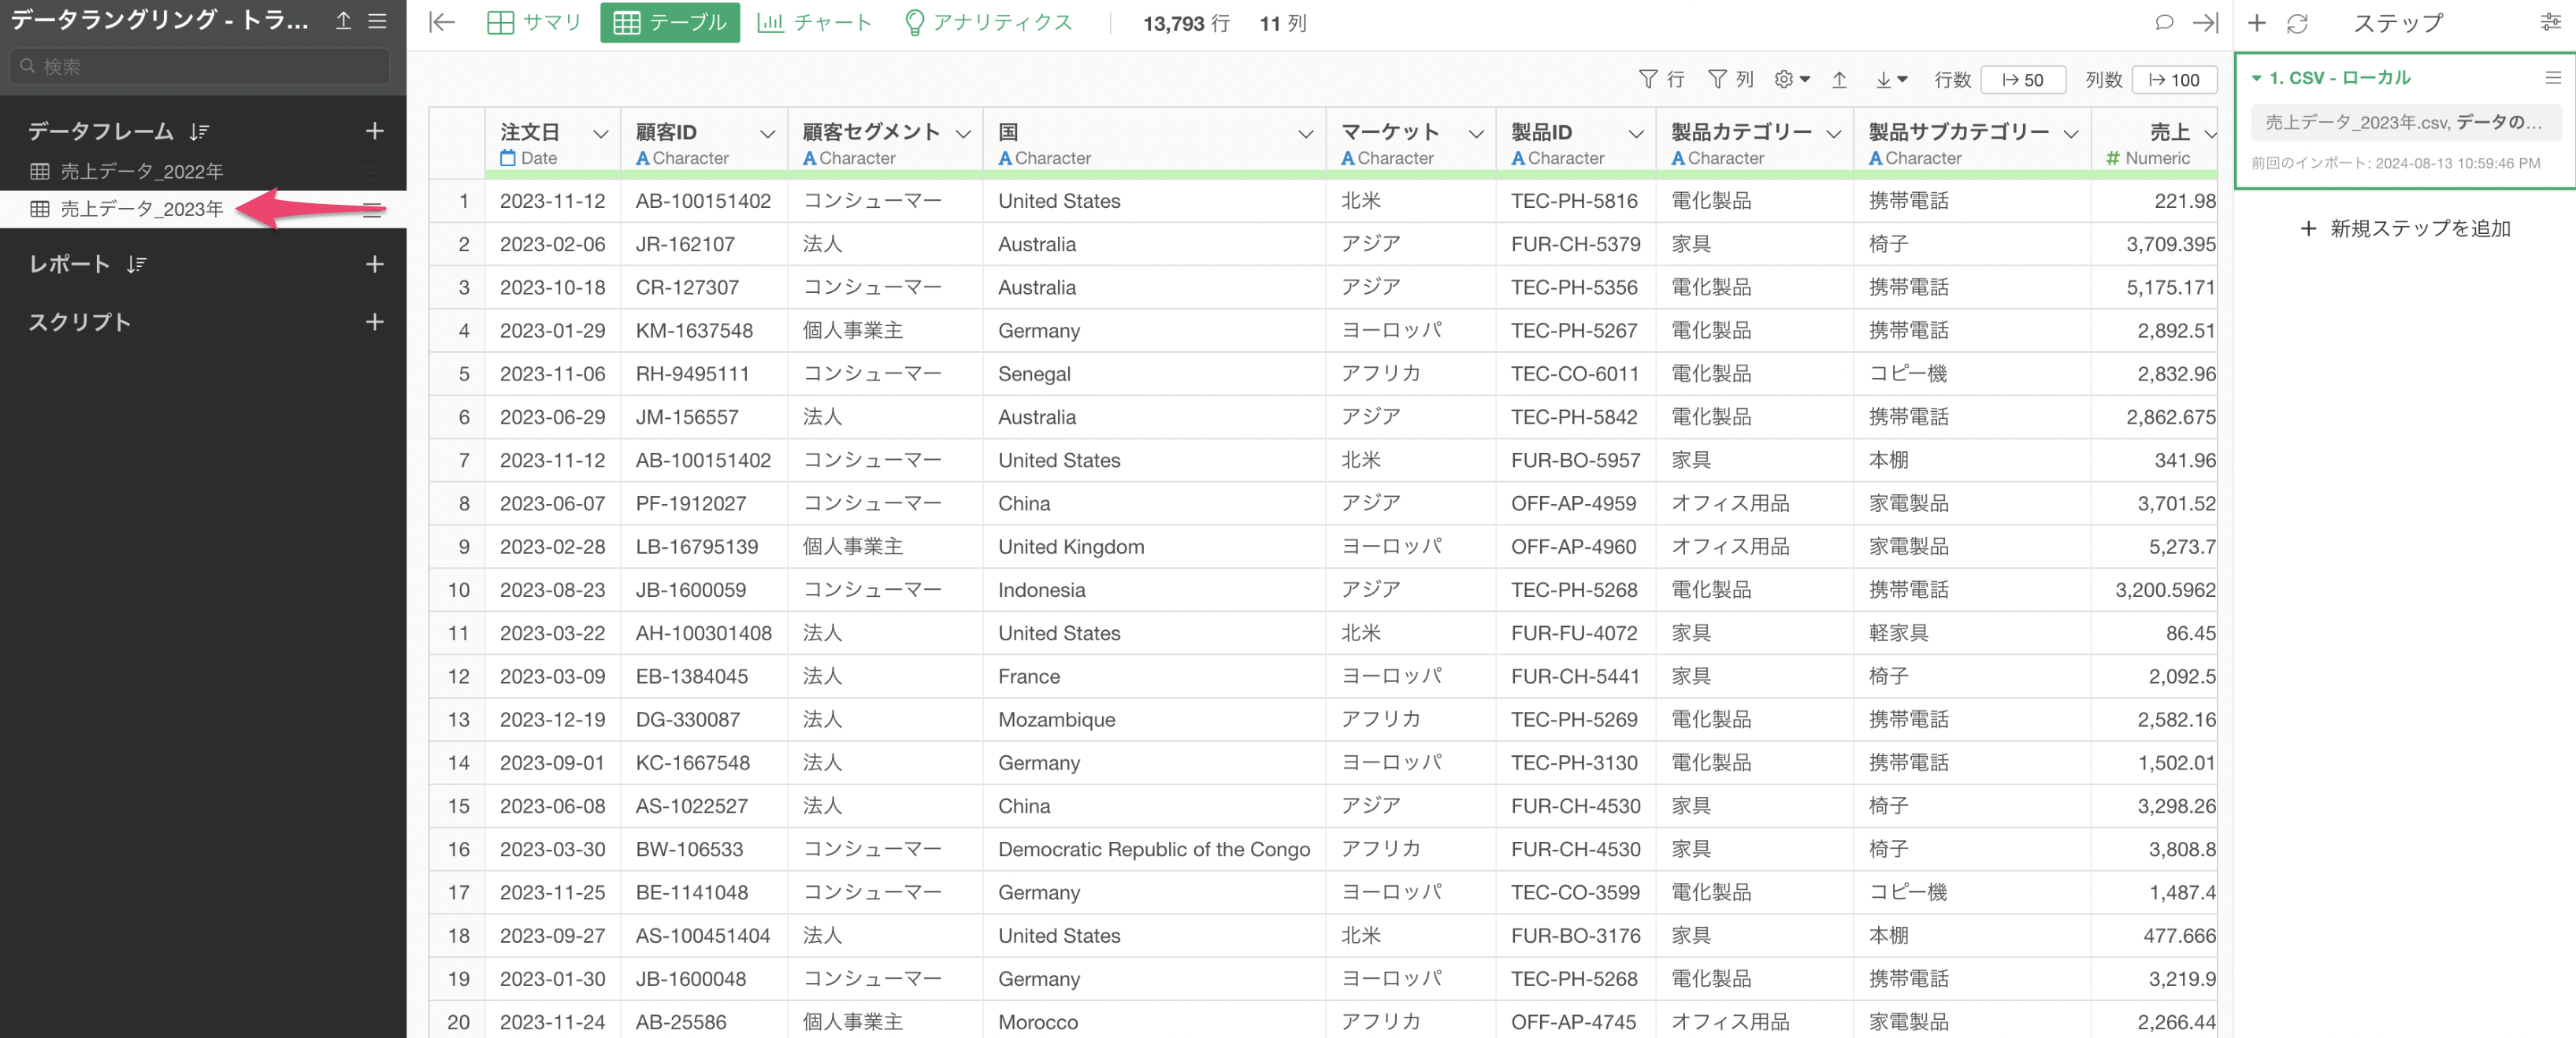The height and width of the screenshot is (1038, 2576).
Task: Open the download arrow dropdown
Action: coord(1891,79)
